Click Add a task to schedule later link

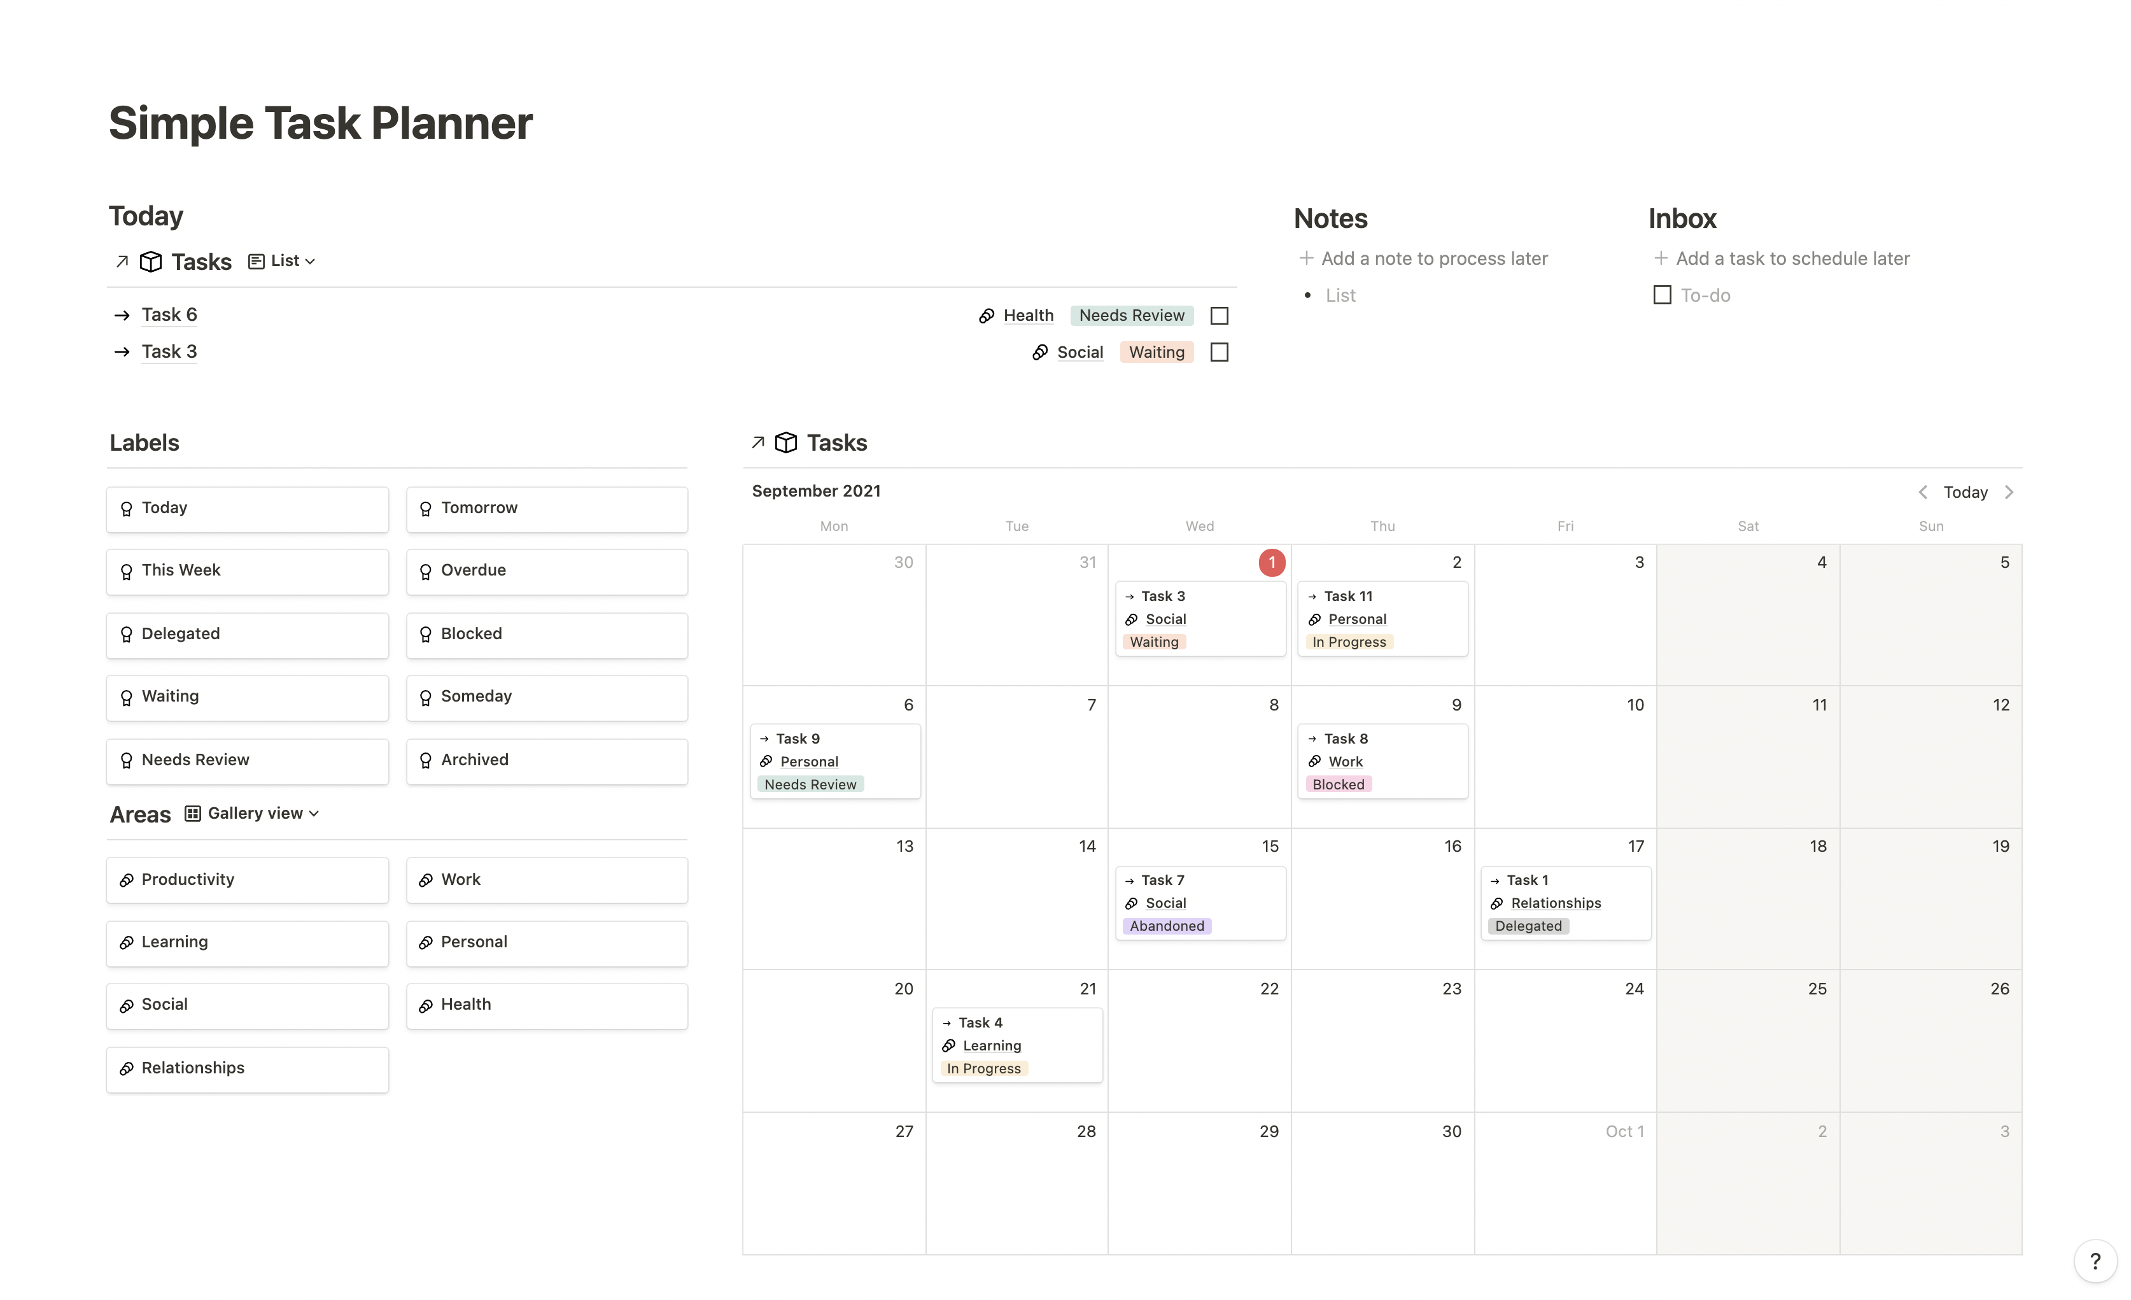click(1790, 257)
